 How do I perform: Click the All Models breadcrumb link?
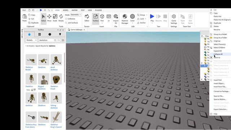pos(30,46)
